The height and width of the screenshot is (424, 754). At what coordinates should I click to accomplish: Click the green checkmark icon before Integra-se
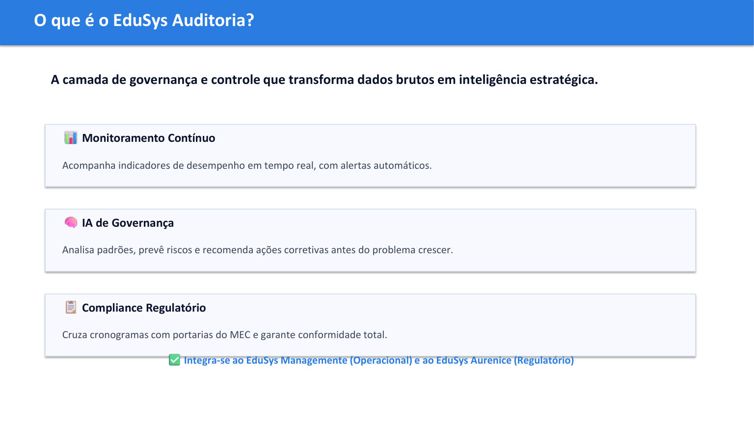pyautogui.click(x=174, y=360)
